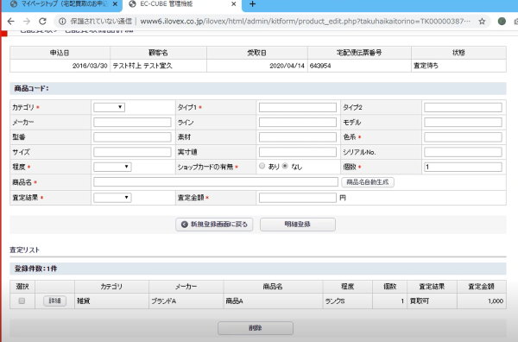The width and height of the screenshot is (518, 342).
Task: Close the EC-CUBE 管理機能 tab
Action: (234, 4)
